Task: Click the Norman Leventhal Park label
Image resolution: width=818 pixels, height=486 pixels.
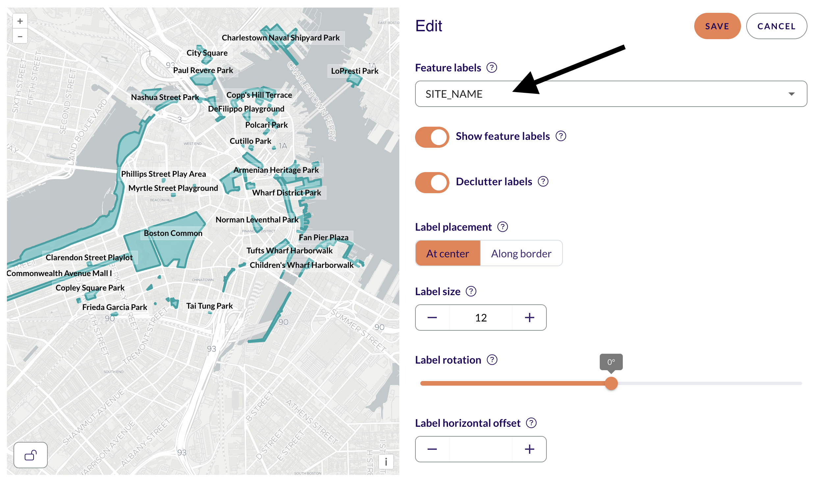Action: click(257, 219)
